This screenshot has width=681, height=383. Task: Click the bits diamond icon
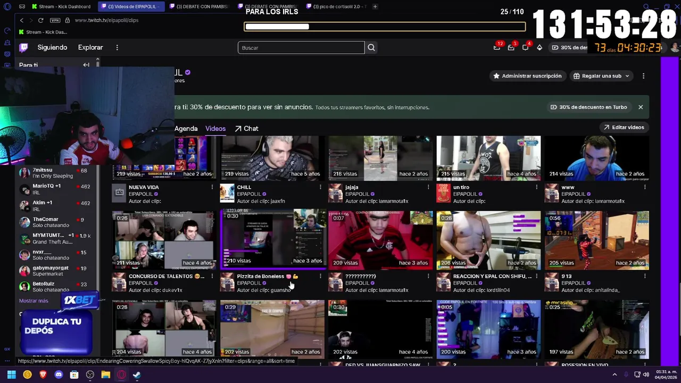click(x=539, y=47)
